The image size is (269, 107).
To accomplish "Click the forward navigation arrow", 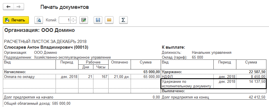I will (19, 7).
